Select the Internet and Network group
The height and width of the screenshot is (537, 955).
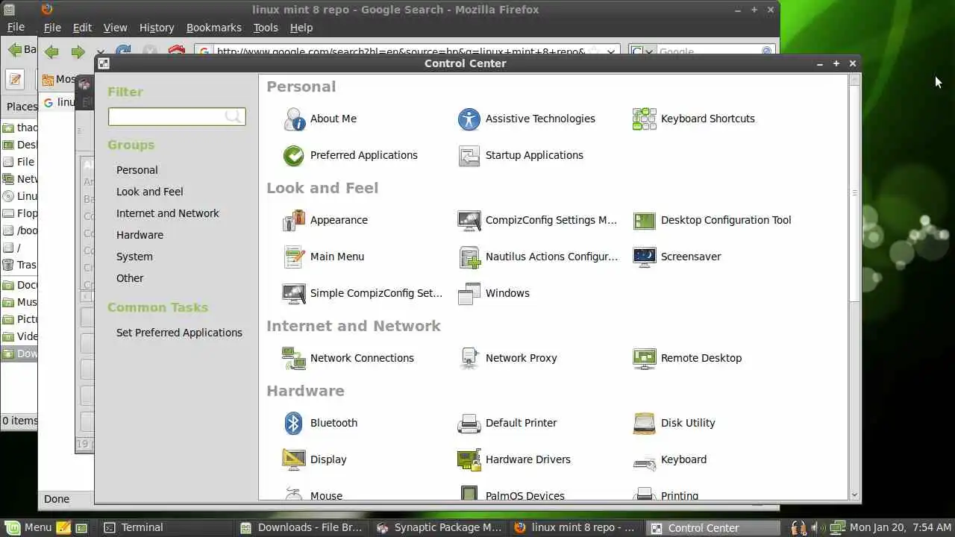click(x=168, y=213)
